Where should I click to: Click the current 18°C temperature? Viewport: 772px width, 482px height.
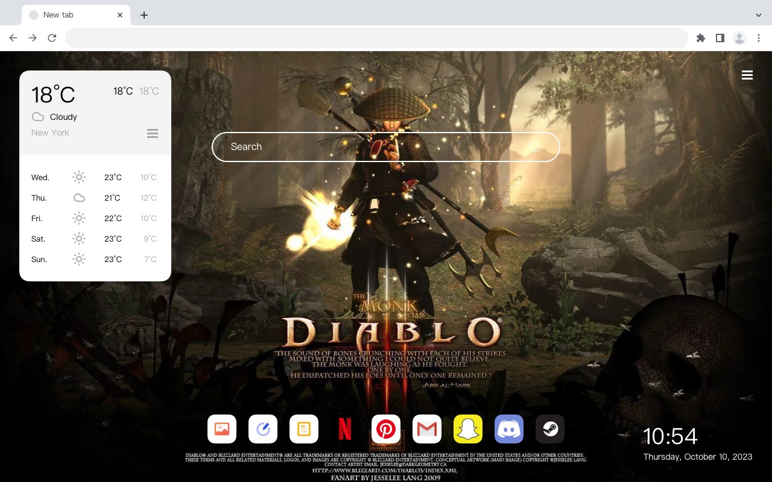point(53,95)
